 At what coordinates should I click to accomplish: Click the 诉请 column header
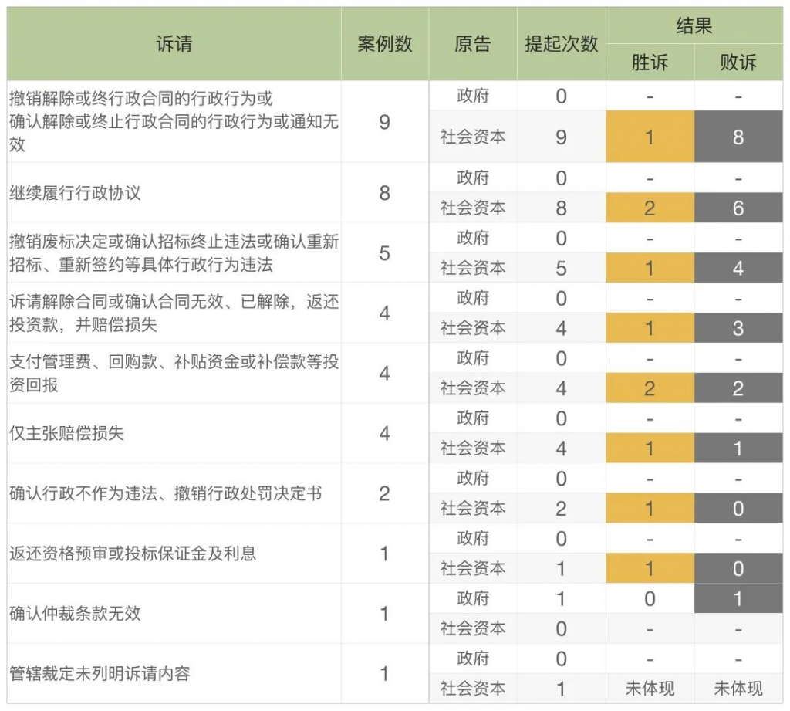pyautogui.click(x=174, y=44)
